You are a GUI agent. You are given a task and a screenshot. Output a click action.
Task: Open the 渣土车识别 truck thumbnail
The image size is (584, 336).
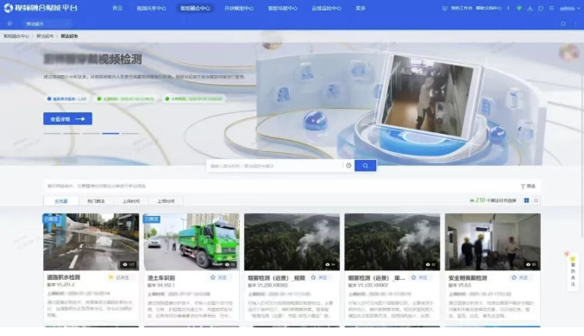192,242
